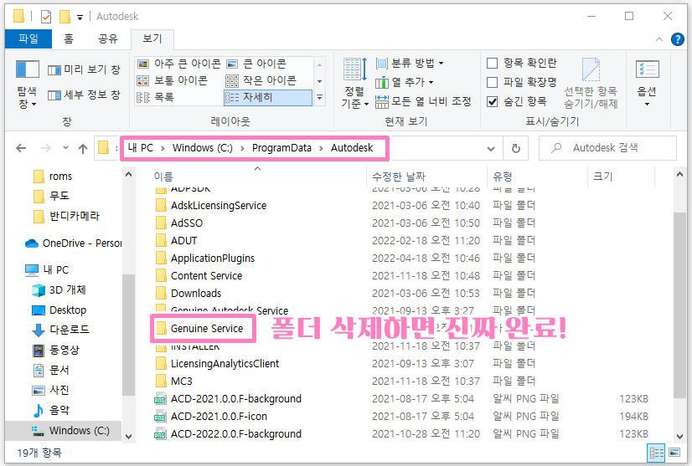Select the AdskLicensingService folder
Image resolution: width=692 pixels, height=466 pixels.
(211, 206)
